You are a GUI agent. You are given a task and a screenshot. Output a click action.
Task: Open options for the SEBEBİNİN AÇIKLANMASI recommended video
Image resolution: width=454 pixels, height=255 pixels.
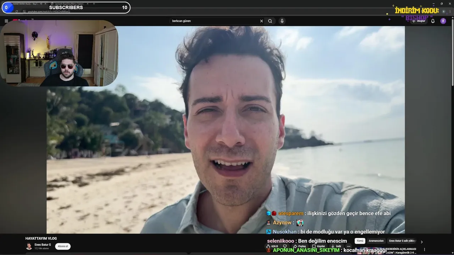tap(424, 250)
